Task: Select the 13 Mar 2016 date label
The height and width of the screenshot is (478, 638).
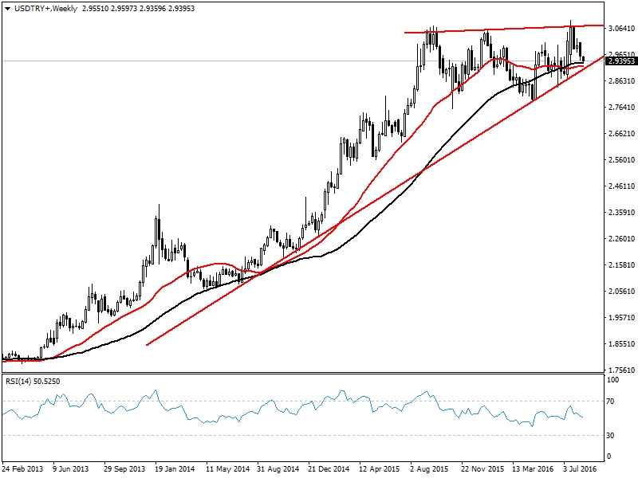Action: pyautogui.click(x=533, y=468)
